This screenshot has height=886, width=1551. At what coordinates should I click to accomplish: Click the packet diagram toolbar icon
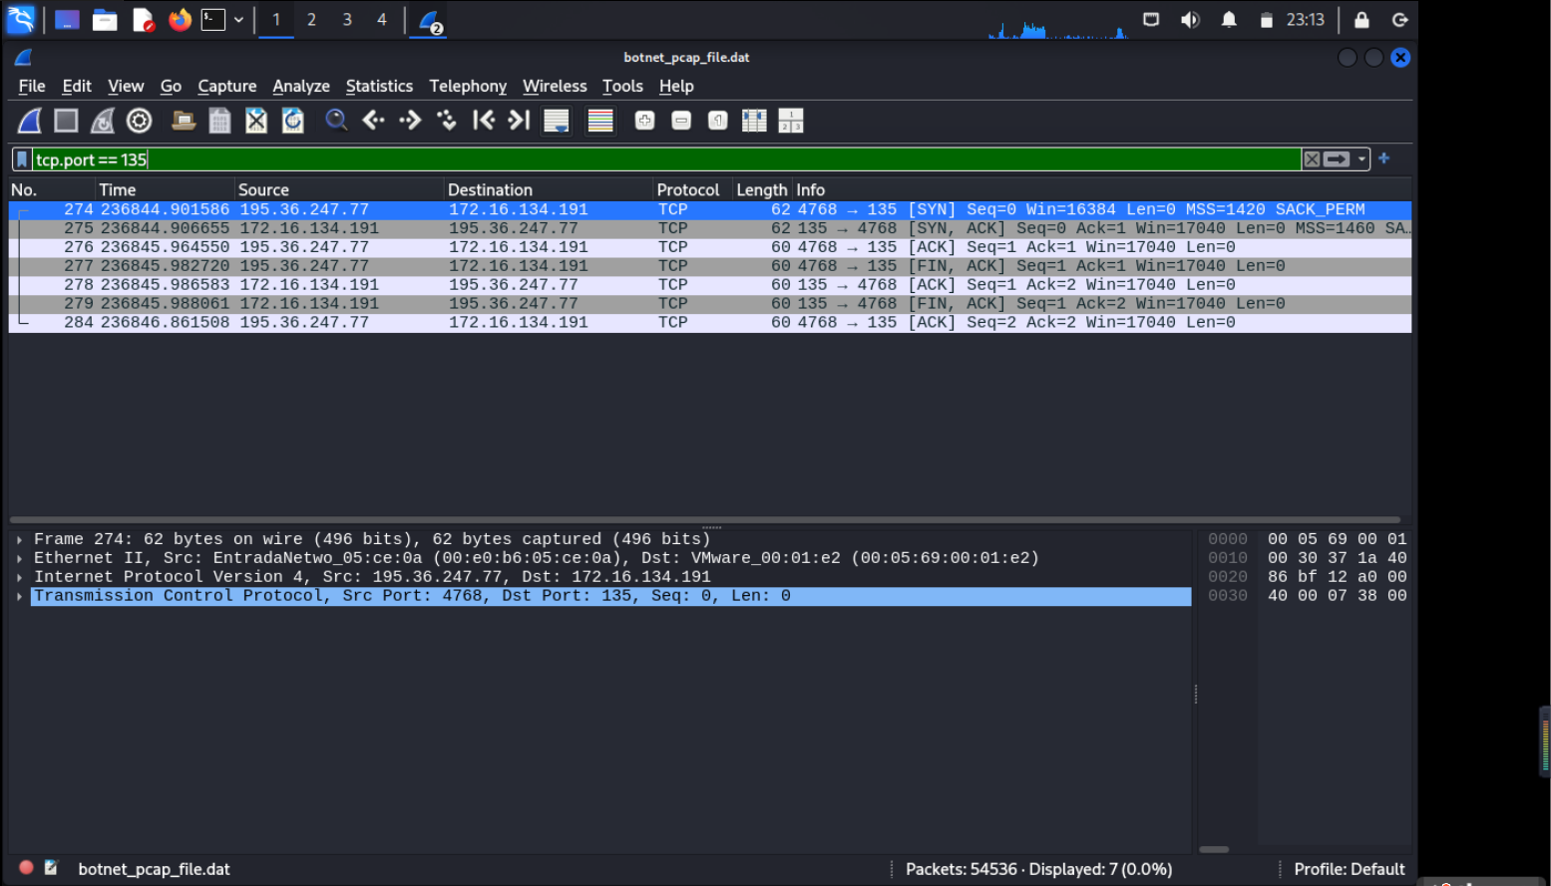point(791,121)
